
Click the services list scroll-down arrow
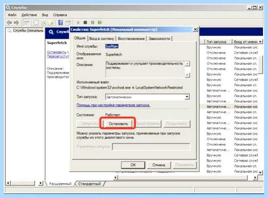[260, 172]
